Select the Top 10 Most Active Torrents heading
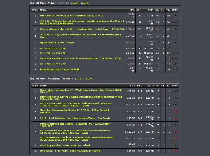 tap(49, 3)
